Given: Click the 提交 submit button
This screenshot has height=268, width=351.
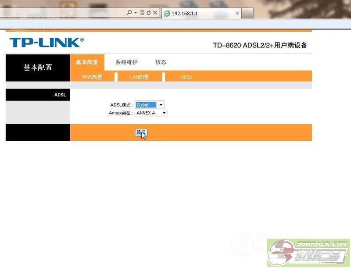Looking at the screenshot, I should (141, 132).
